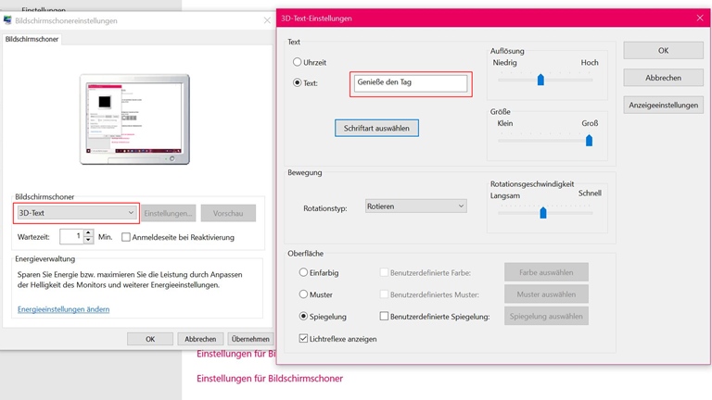The height and width of the screenshot is (400, 712).
Task: Open Energieeinstellungen ändern link
Action: 63,309
